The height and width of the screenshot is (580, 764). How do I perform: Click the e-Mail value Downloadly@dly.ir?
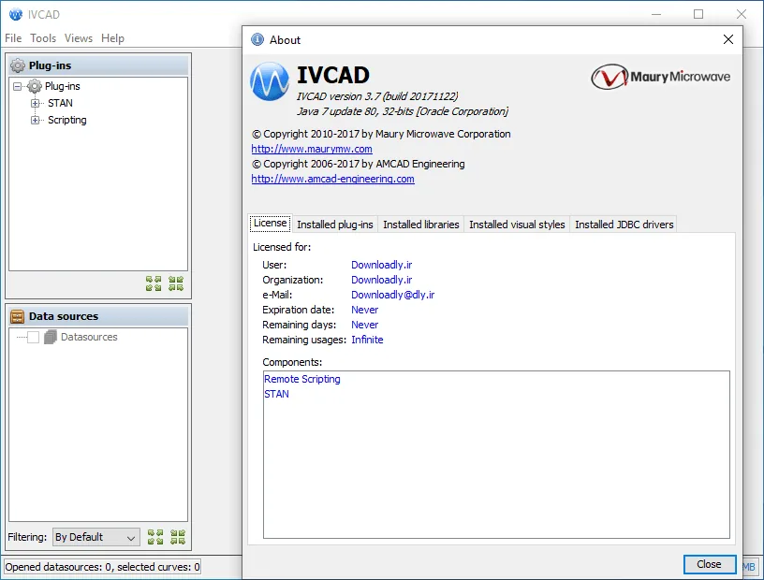coord(392,295)
